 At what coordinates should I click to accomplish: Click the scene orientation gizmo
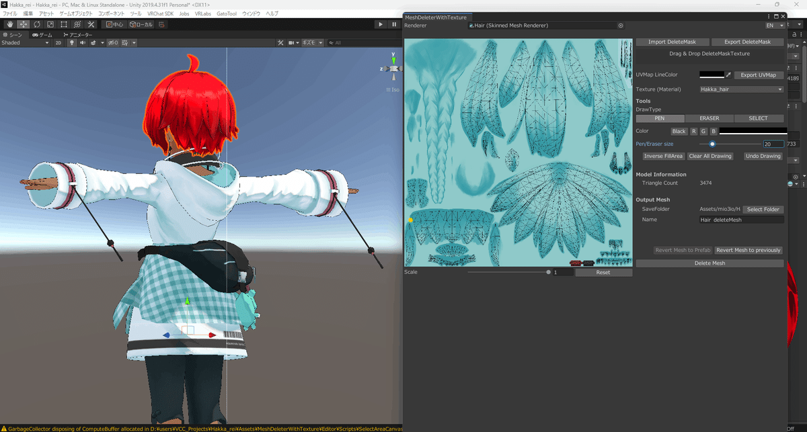(x=392, y=68)
